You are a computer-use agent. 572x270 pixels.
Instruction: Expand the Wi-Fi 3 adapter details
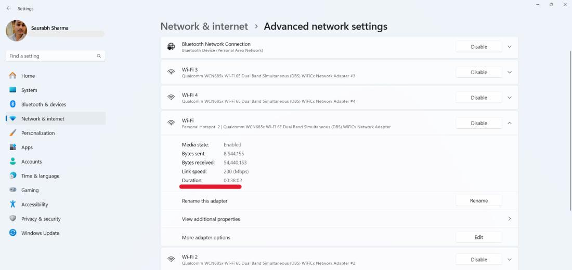coord(509,72)
